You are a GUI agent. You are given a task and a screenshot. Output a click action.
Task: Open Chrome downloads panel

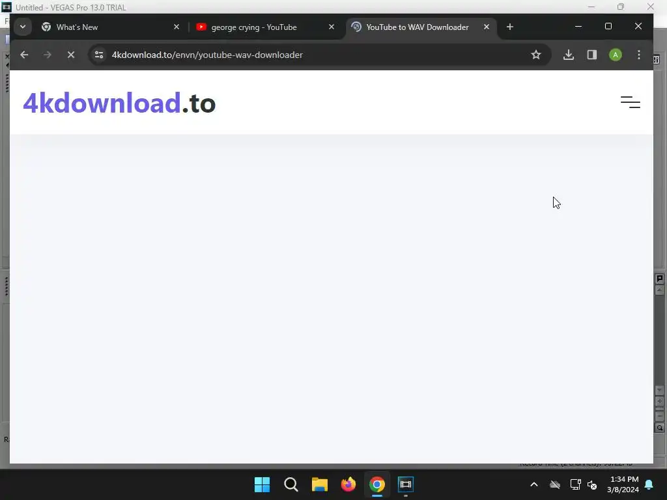pos(569,55)
